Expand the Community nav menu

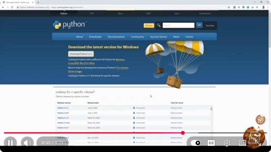[137, 37]
